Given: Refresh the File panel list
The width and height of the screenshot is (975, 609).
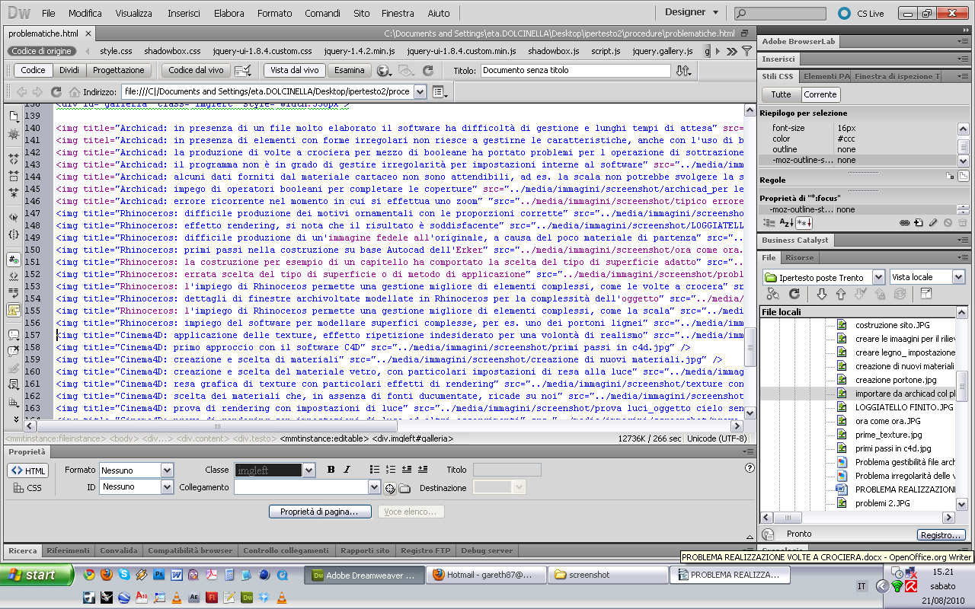Looking at the screenshot, I should tap(794, 294).
